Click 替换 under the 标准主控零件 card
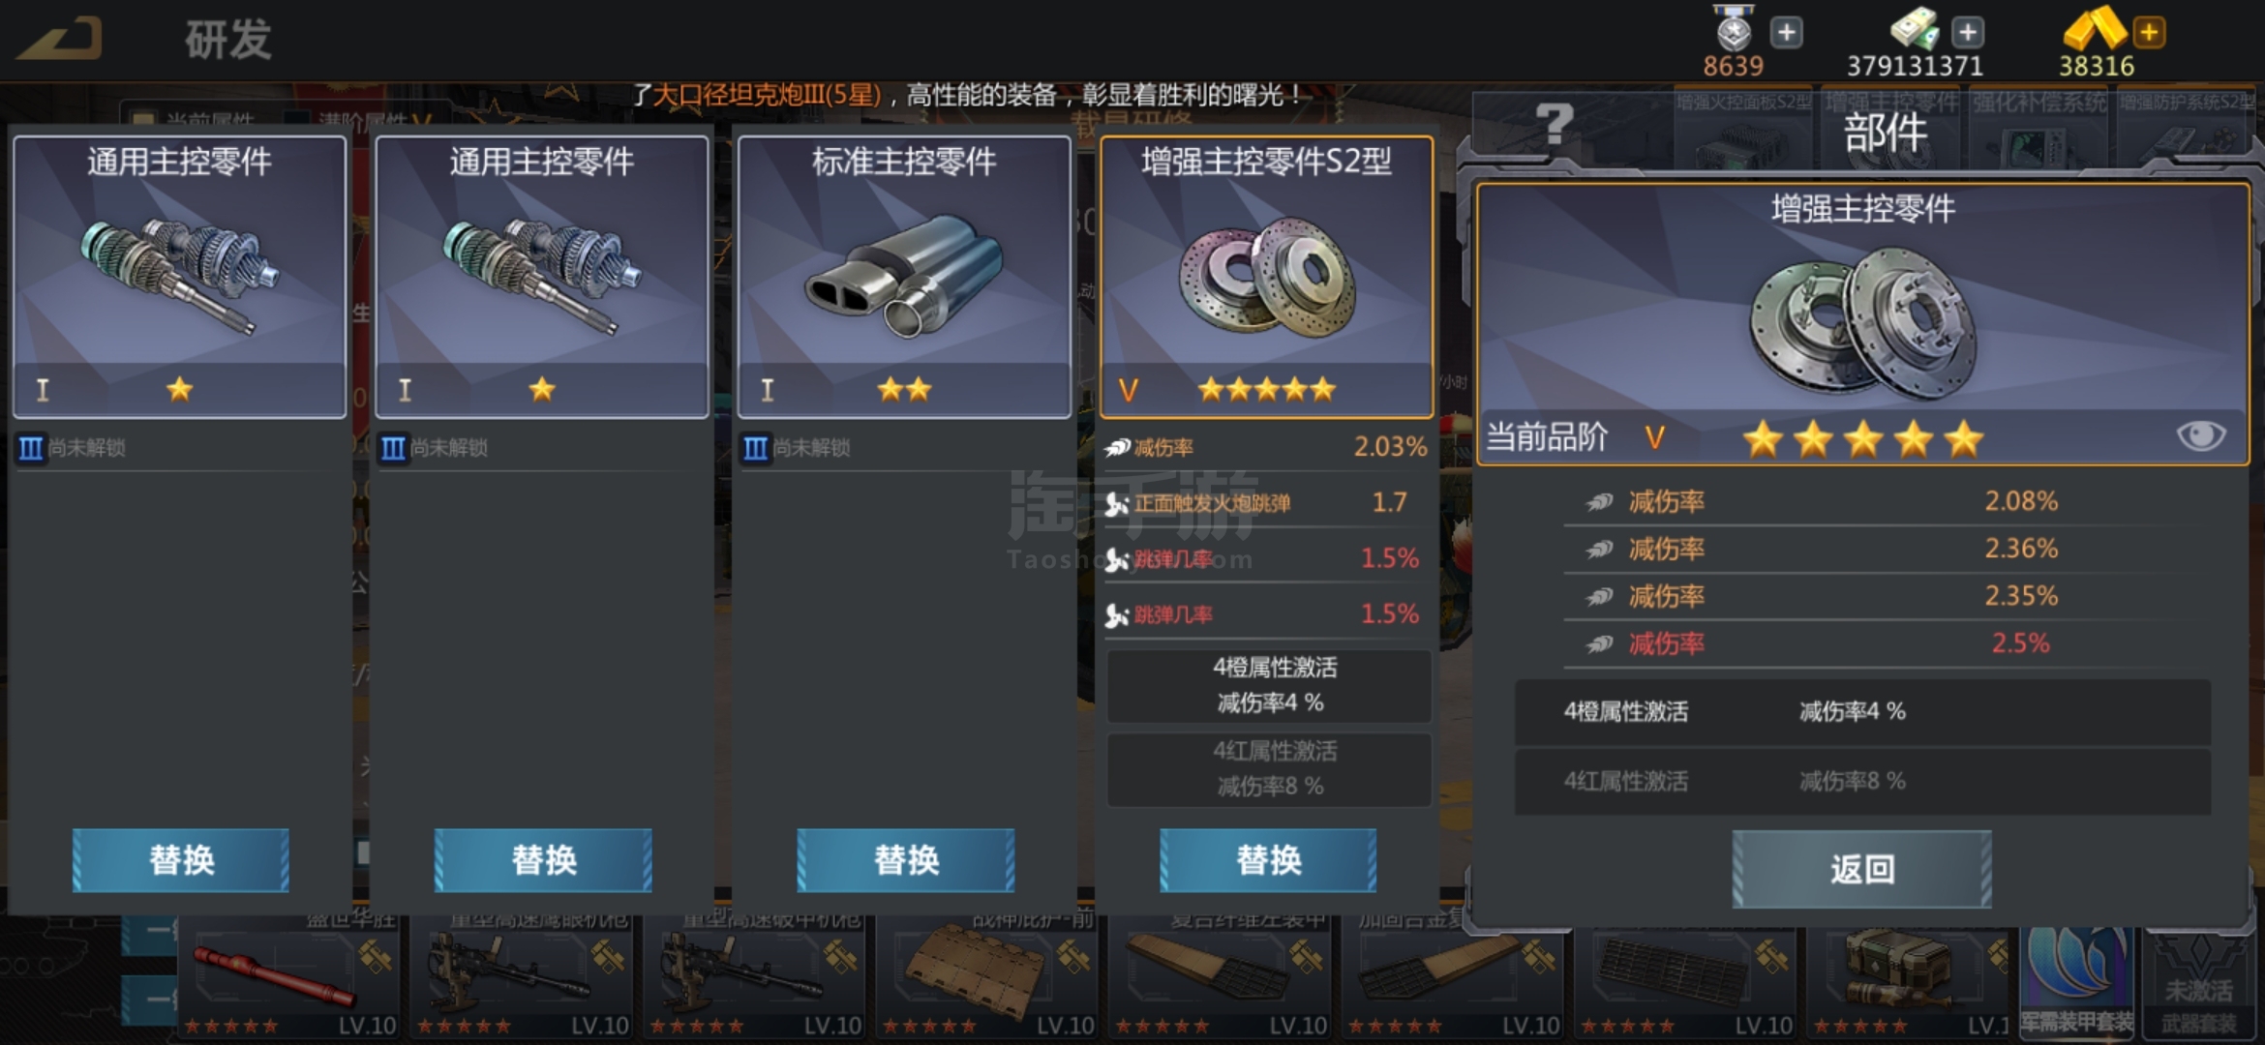The image size is (2265, 1045). [906, 860]
